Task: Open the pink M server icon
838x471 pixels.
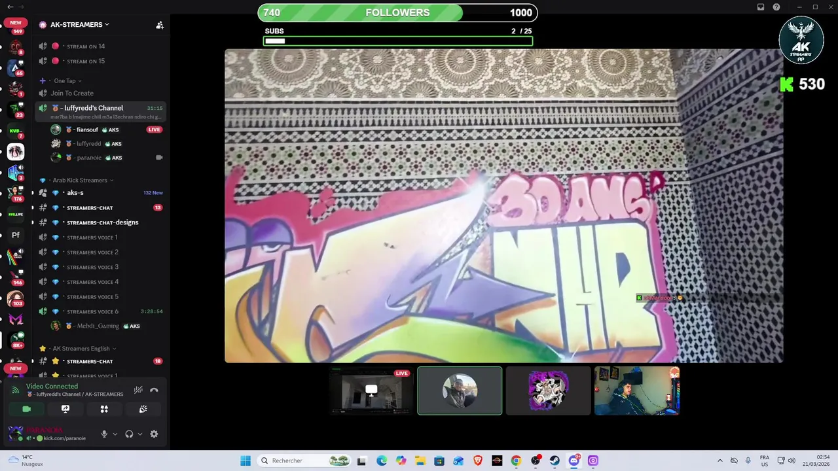Action: pos(16,319)
